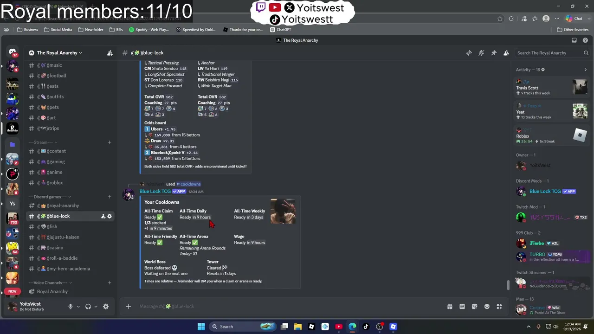Select YoitsWest in Owner member list
This screenshot has width=594, height=334.
click(x=552, y=166)
